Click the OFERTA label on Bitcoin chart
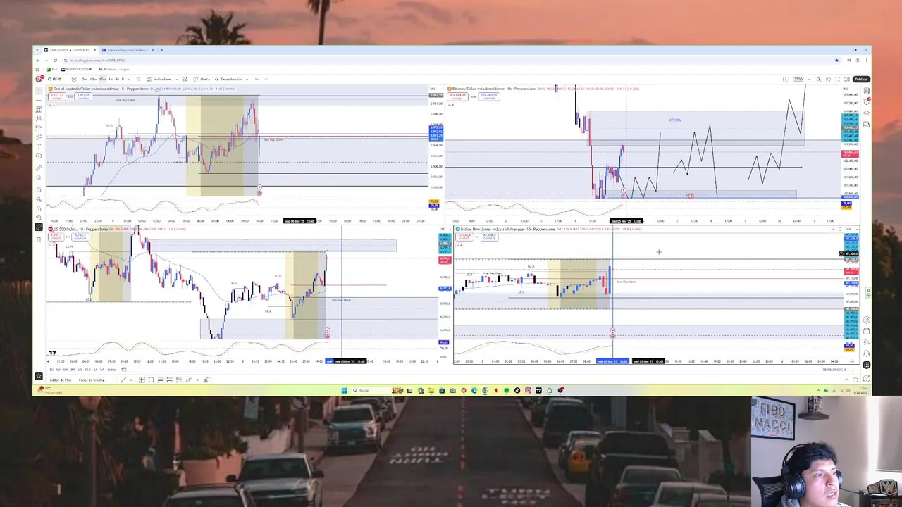The image size is (902, 507). pyautogui.click(x=675, y=120)
